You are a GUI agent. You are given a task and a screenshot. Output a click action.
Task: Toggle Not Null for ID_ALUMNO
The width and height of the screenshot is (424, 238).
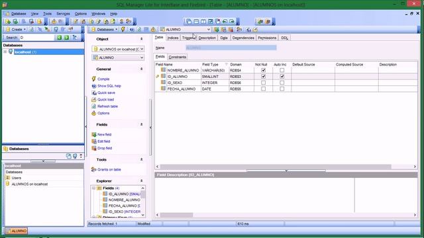pyautogui.click(x=263, y=77)
